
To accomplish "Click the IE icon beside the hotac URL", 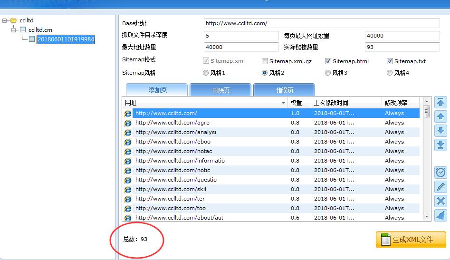I will (128, 151).
